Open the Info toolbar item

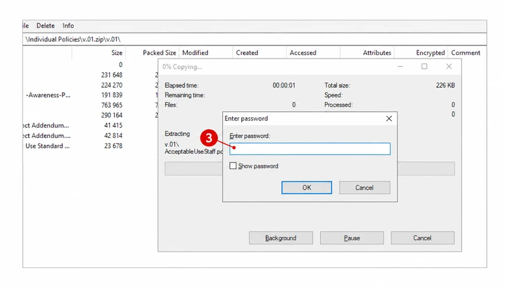pyautogui.click(x=68, y=26)
